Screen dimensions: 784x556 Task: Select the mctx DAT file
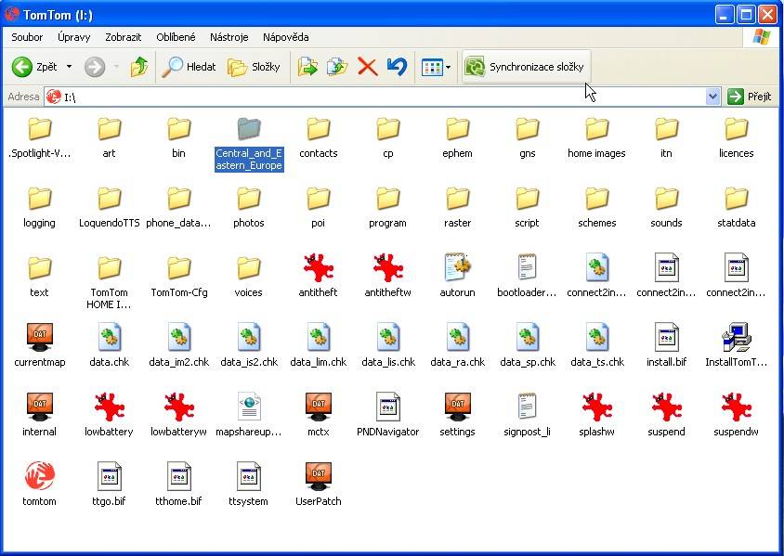point(318,415)
